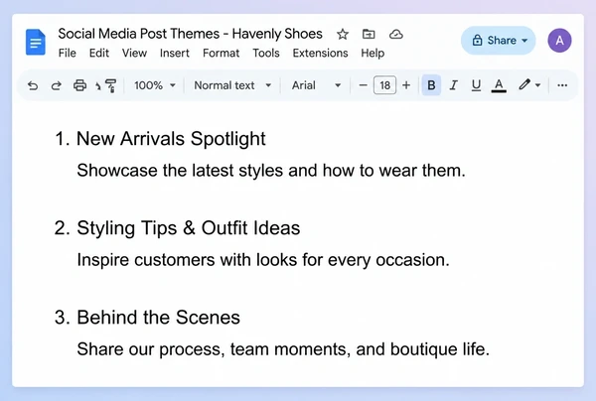Screen dimensions: 596x401
Task: Click the Undo arrow
Action: [x=33, y=85]
